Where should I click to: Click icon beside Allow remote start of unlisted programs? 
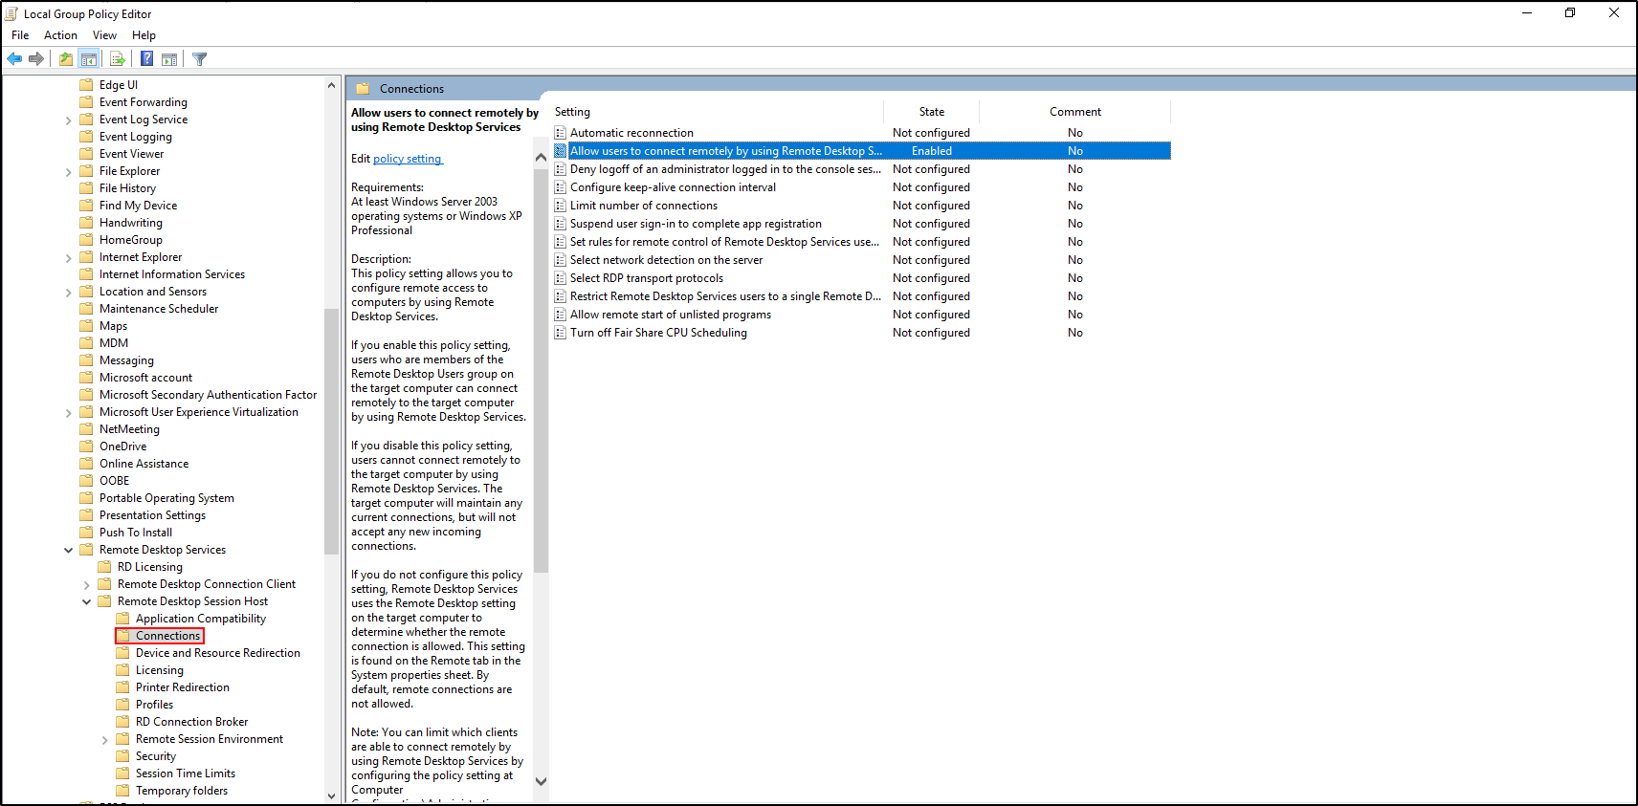pos(561,315)
